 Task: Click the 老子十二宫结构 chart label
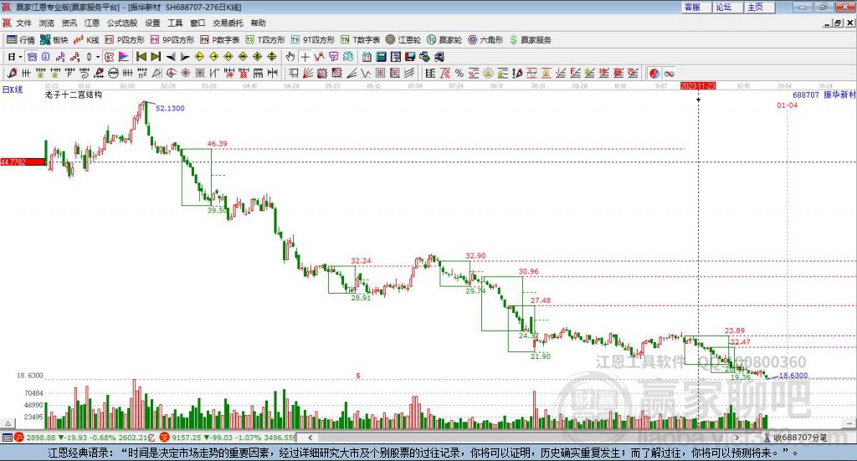[x=74, y=95]
